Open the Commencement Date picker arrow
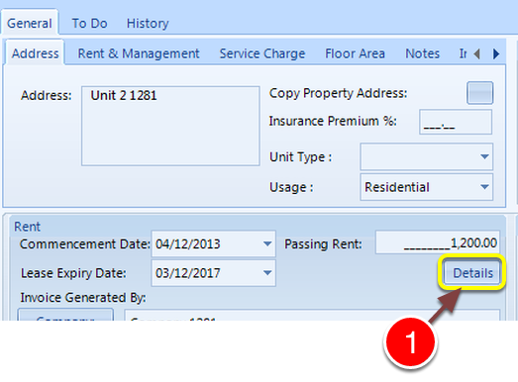The image size is (518, 382). point(267,244)
